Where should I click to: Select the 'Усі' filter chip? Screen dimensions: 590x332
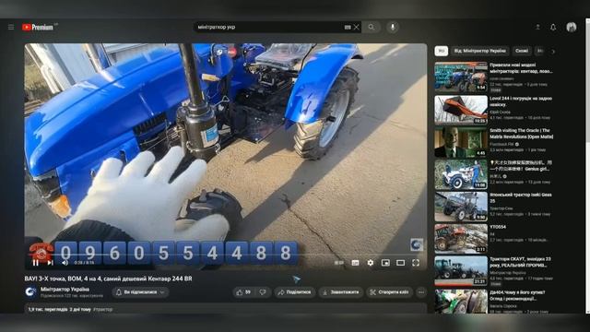pos(442,51)
